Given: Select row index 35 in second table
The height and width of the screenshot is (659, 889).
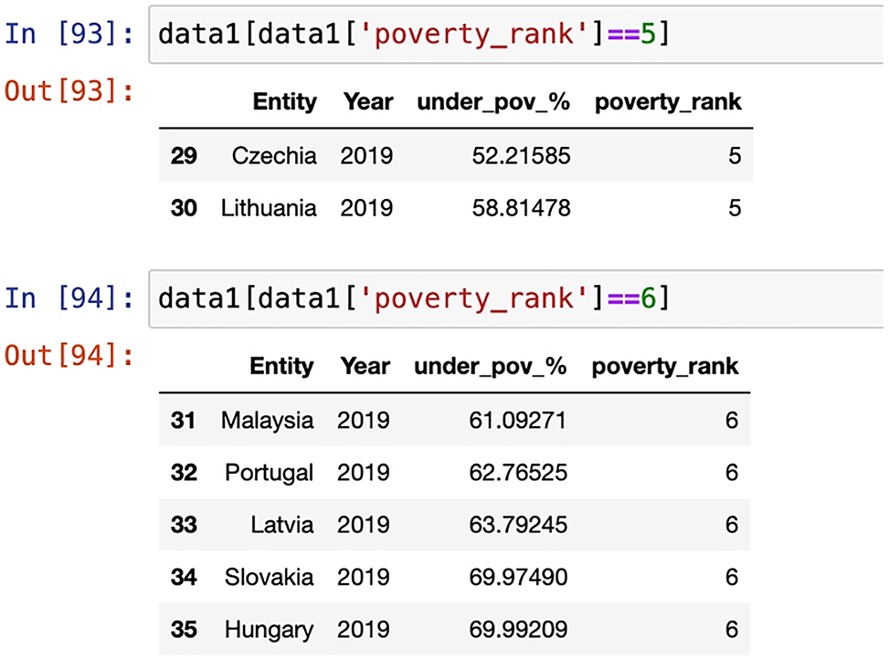Looking at the screenshot, I should pyautogui.click(x=183, y=631).
